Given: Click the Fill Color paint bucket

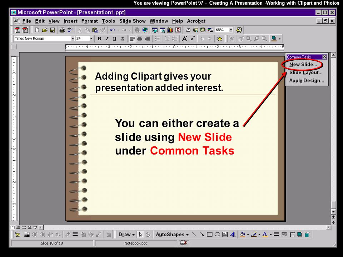Looking at the screenshot, I should (x=243, y=235).
